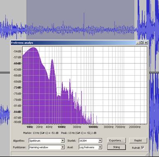159x157 pixels.
Task: Close the Frekvens analys dialog
Action: tap(146, 43)
